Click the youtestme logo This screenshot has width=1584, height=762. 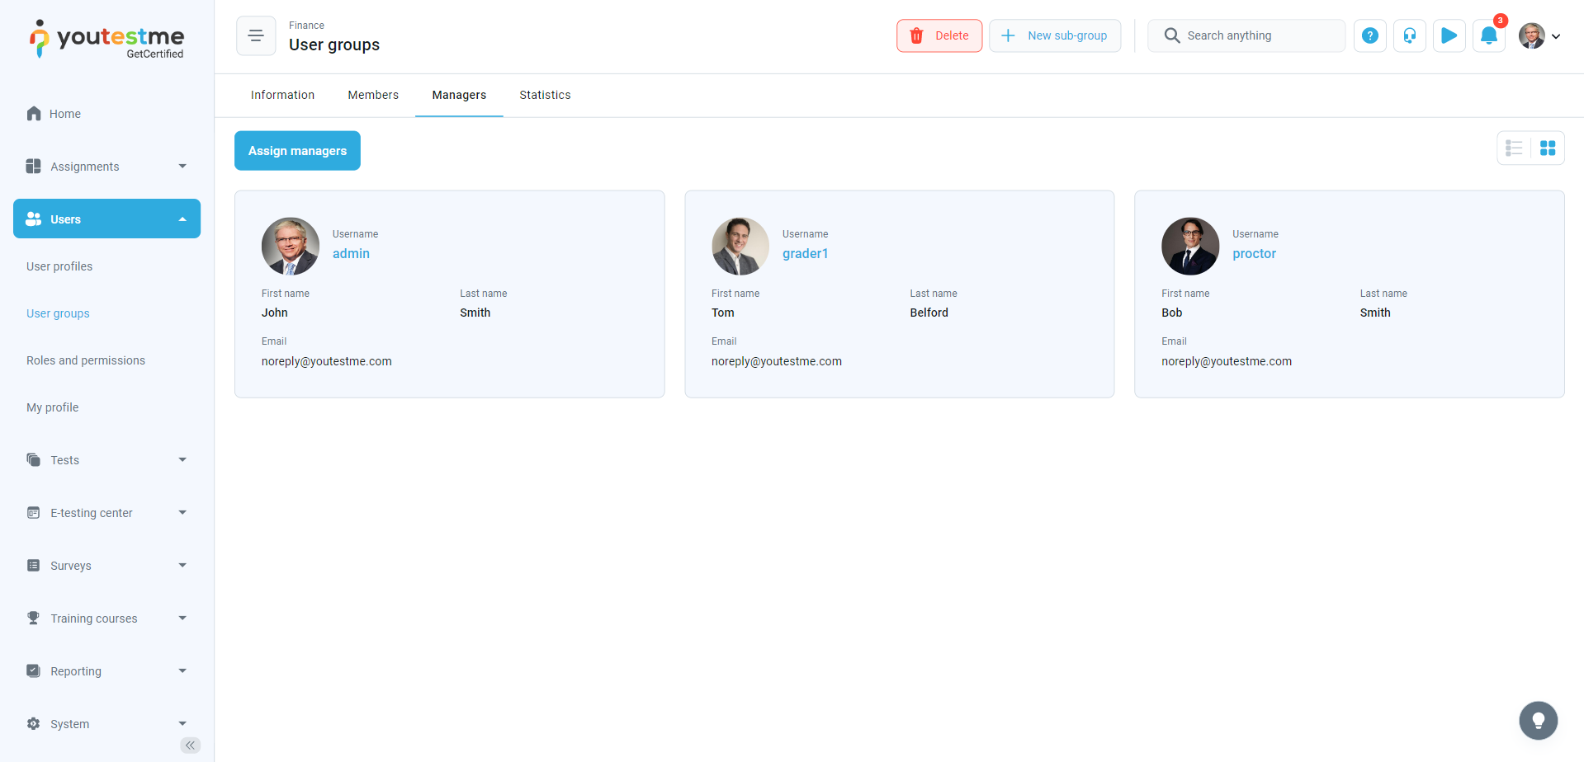[x=107, y=39]
